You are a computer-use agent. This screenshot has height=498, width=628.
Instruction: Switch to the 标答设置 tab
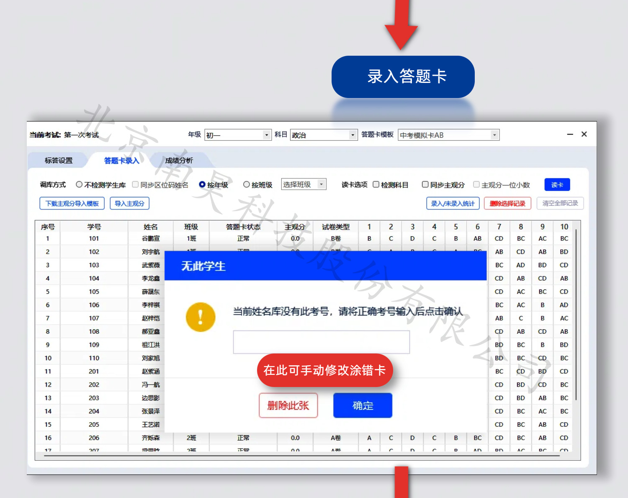pyautogui.click(x=59, y=160)
